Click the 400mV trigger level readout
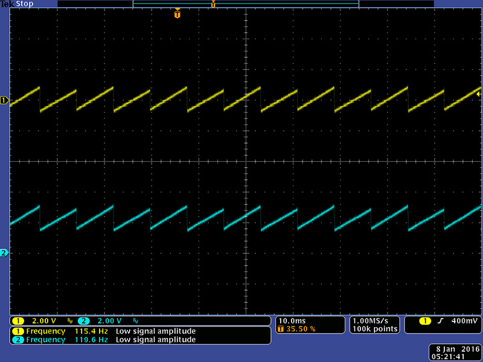The image size is (483, 362). (464, 321)
